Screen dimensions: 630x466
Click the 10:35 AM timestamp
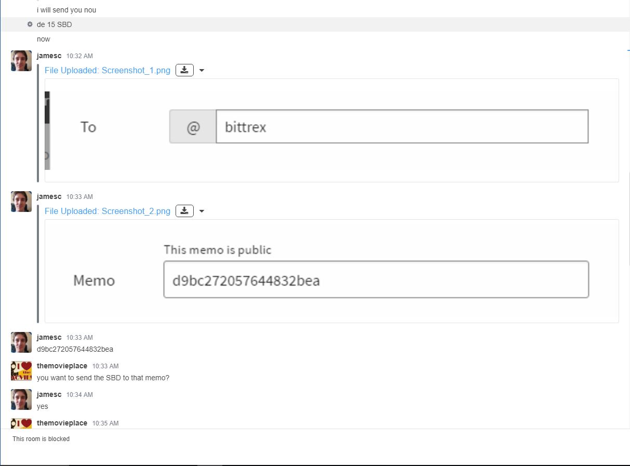105,423
